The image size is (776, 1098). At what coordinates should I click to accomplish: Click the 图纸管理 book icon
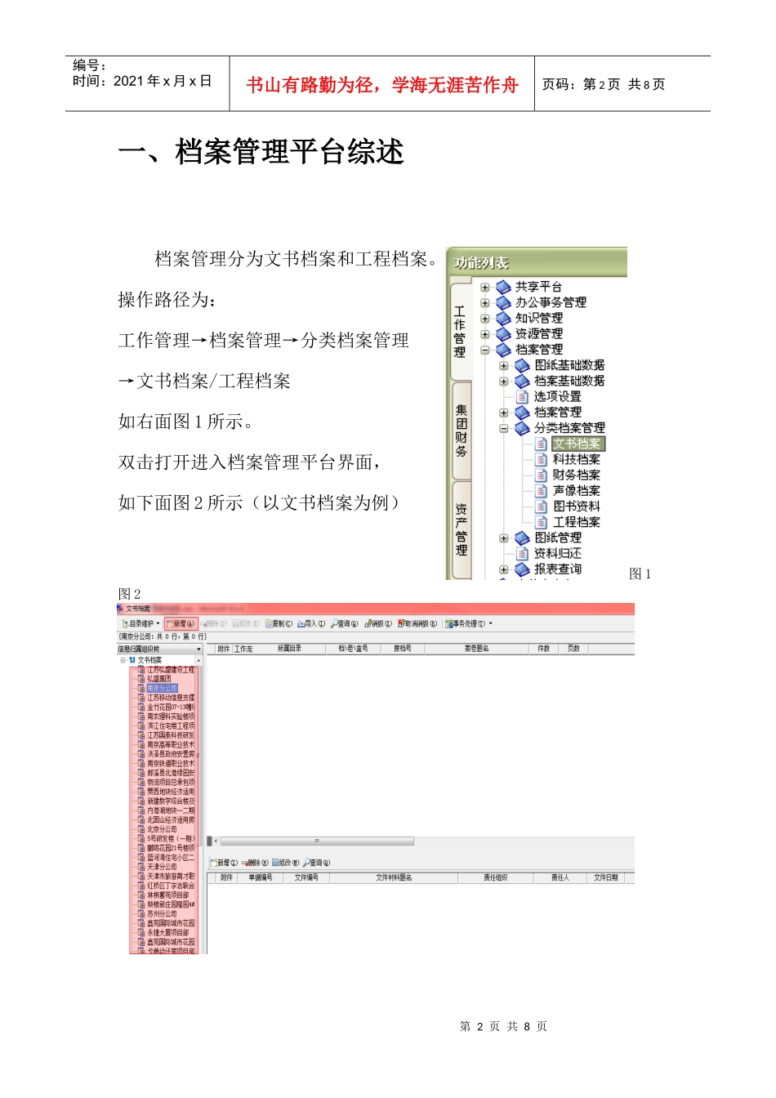pyautogui.click(x=523, y=538)
